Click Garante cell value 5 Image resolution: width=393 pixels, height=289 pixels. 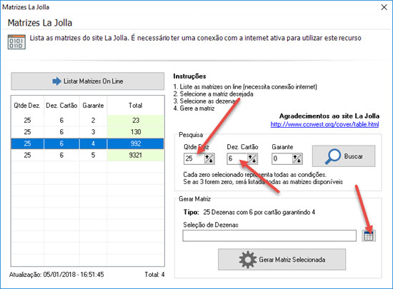93,155
